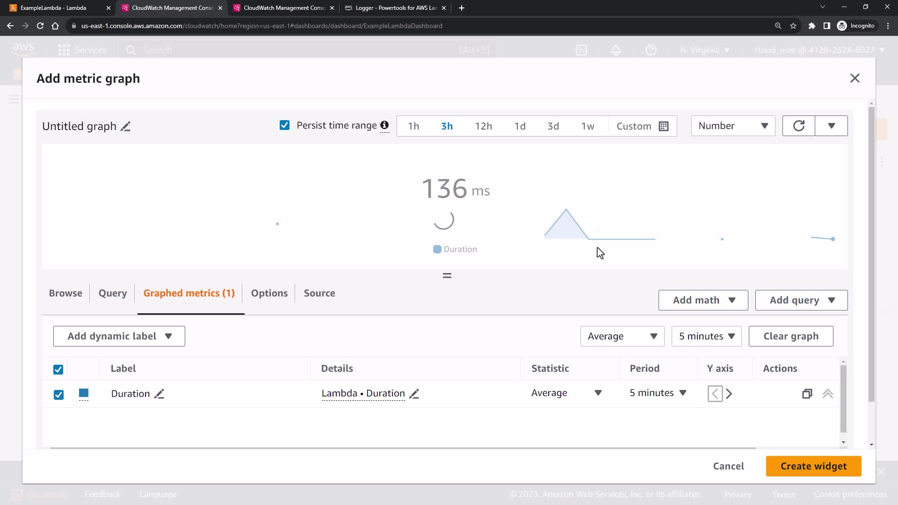The image size is (898, 505).
Task: Click the Clear graph button
Action: click(x=790, y=336)
